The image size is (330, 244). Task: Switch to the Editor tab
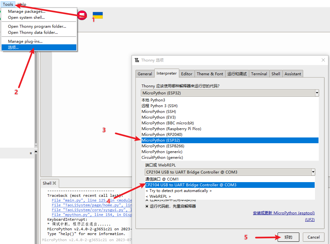(x=187, y=74)
